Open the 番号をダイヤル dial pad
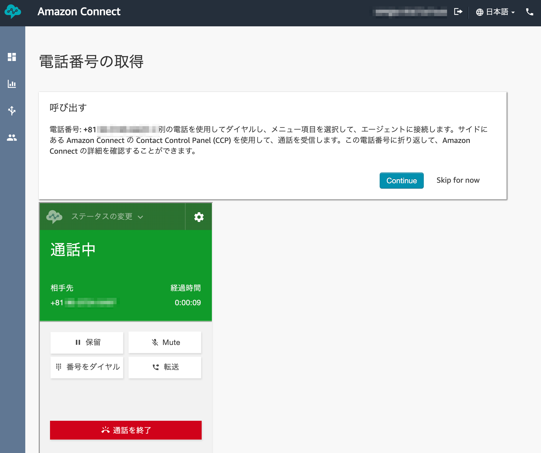 tap(87, 367)
